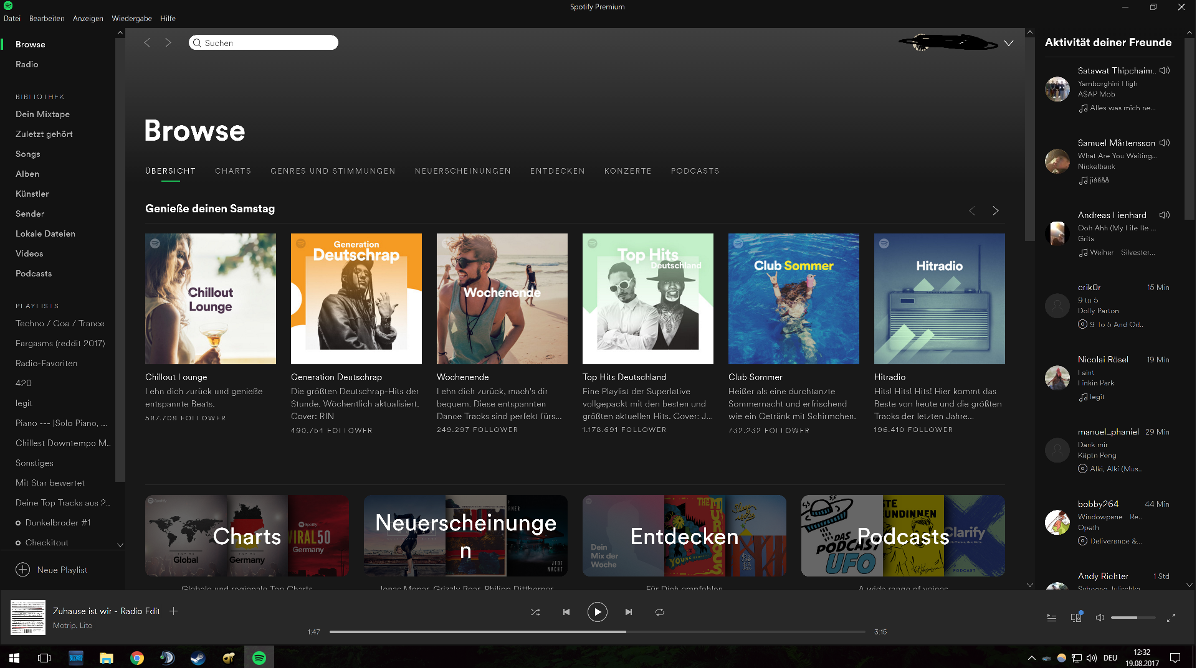Show previous Genieße deinen Samstag items
Image resolution: width=1197 pixels, height=668 pixels.
[972, 211]
